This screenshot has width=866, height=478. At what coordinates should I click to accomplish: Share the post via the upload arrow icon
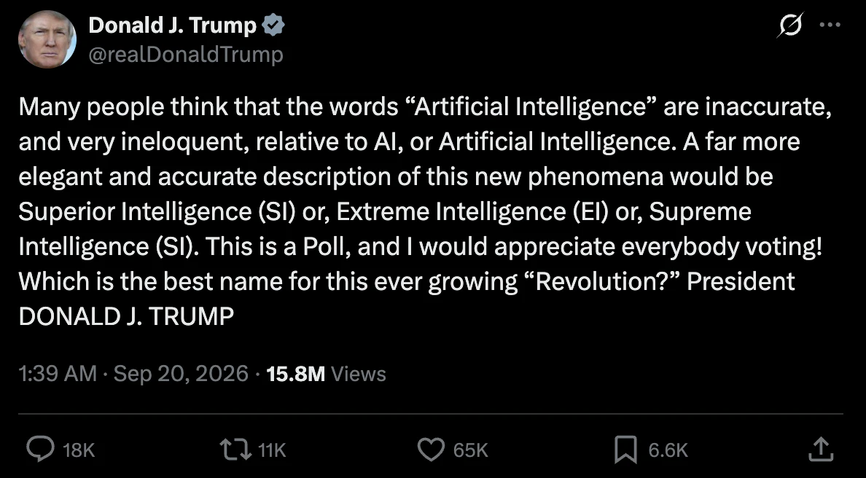click(x=821, y=450)
